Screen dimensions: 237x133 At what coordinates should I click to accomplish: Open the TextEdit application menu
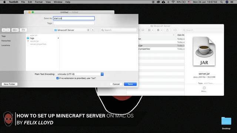[13, 2]
